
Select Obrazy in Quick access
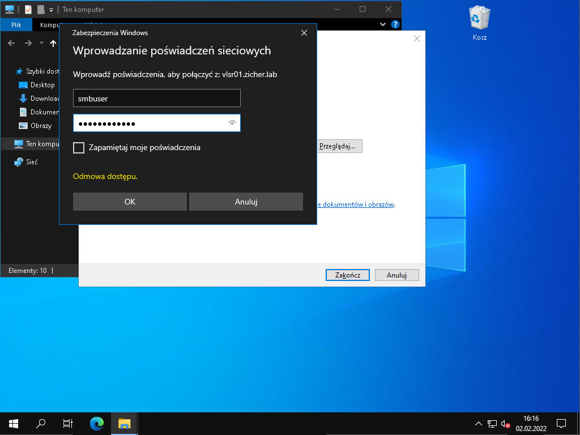coord(41,126)
